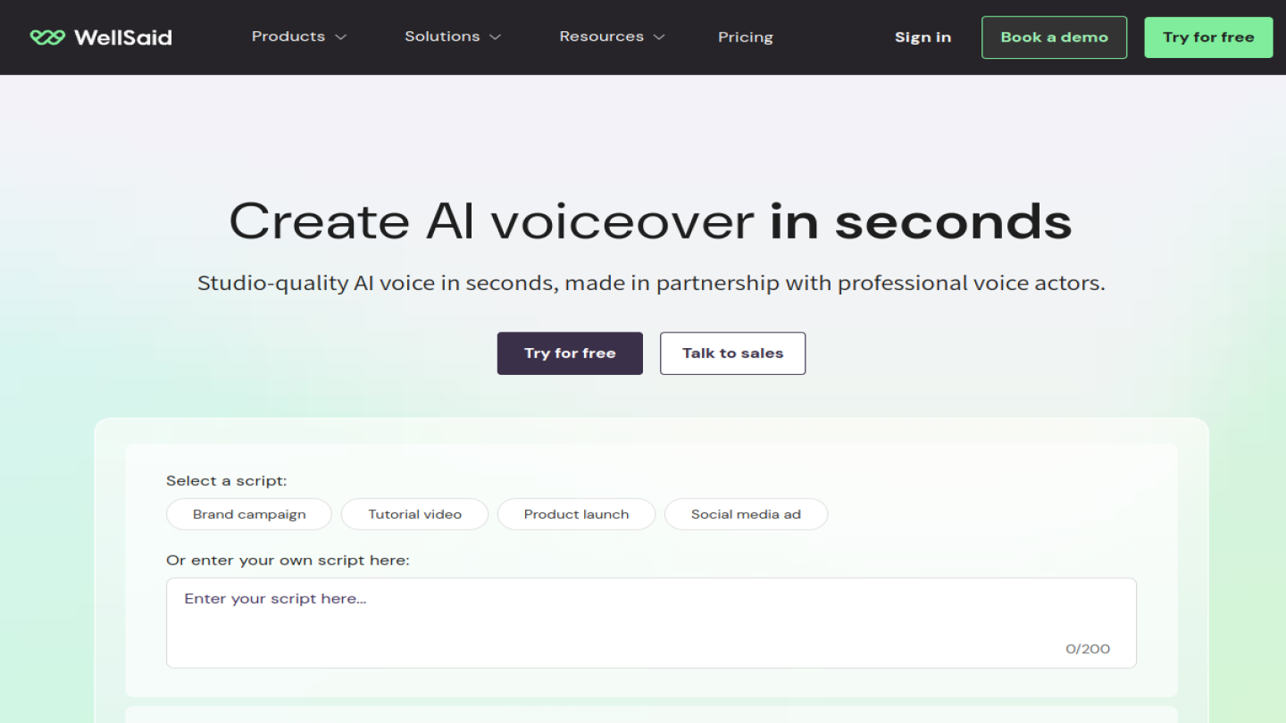Click the Book a demo button
Viewport: 1286px width, 723px height.
click(1054, 37)
